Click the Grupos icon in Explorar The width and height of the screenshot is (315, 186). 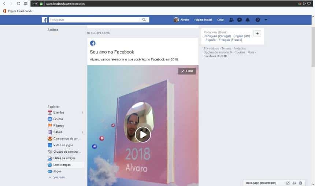(50, 119)
